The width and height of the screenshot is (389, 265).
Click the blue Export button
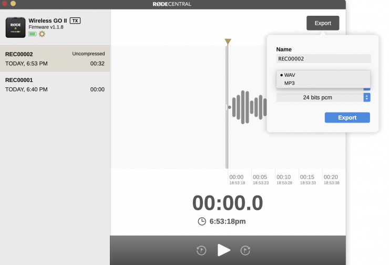click(x=347, y=118)
